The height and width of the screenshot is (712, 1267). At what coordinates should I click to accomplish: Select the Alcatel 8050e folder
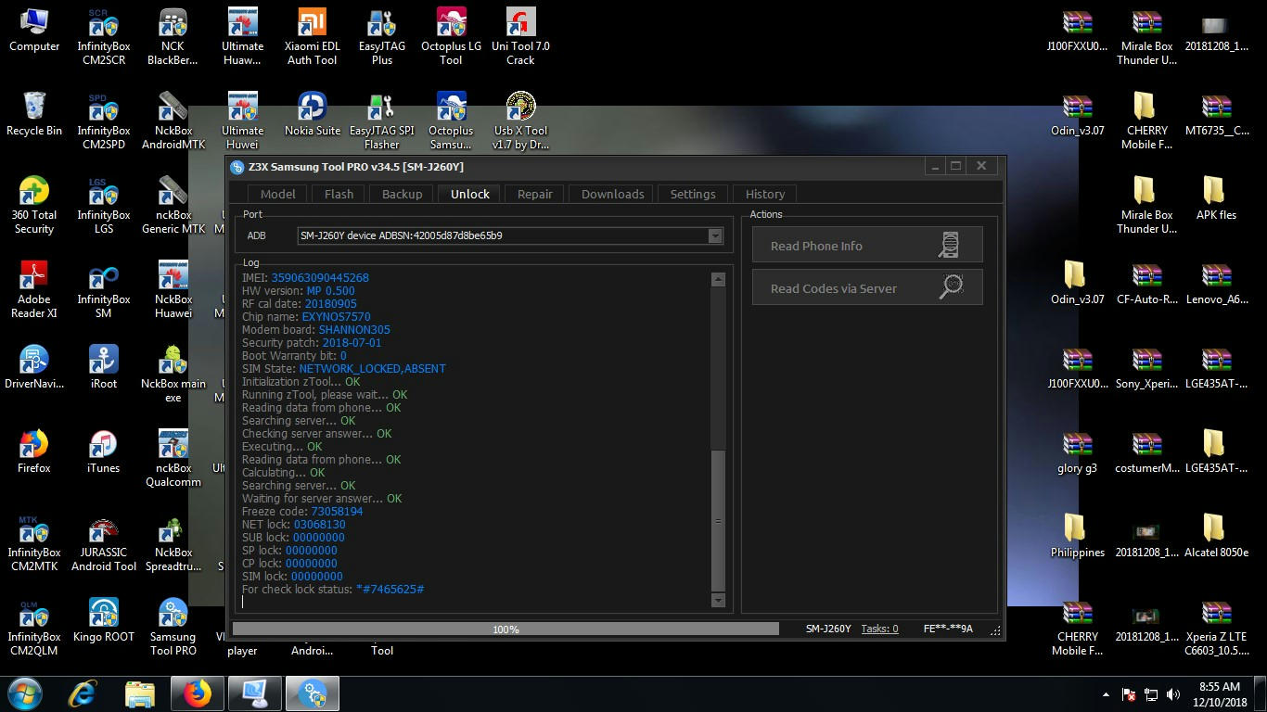1216,536
